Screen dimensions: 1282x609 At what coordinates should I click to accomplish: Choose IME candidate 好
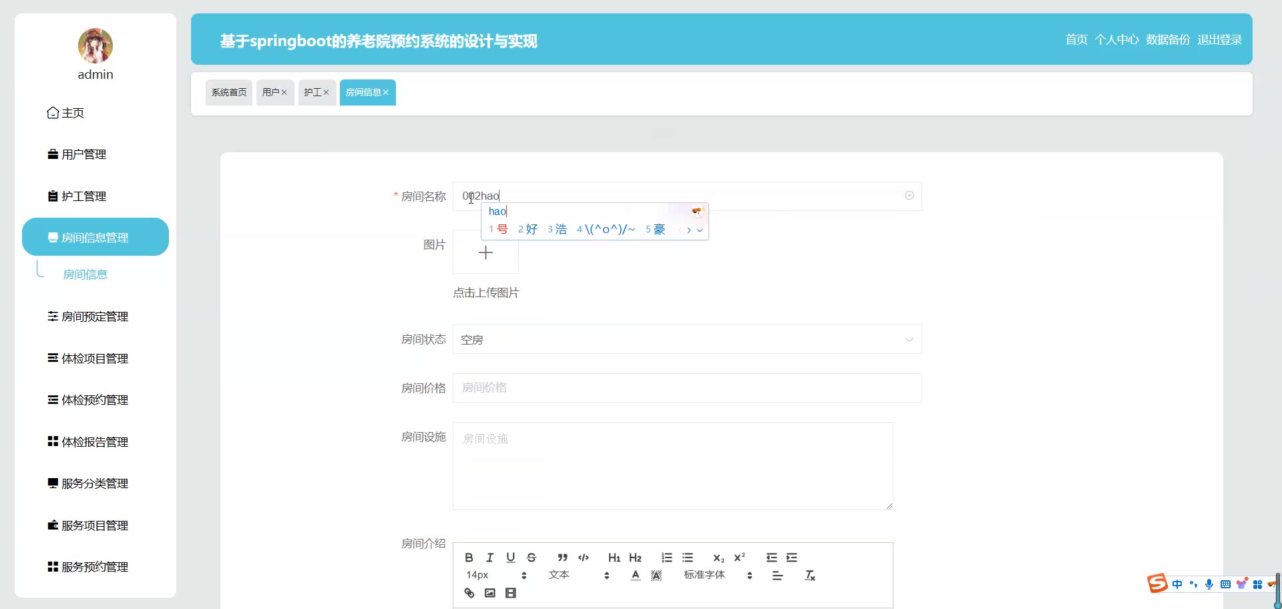527,229
